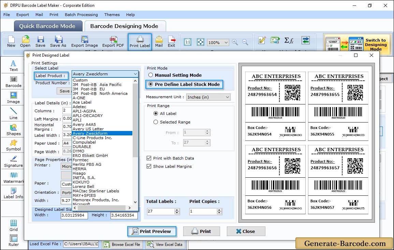Open the formula (Σfx) tool
The image size is (394, 250).
(289, 40)
